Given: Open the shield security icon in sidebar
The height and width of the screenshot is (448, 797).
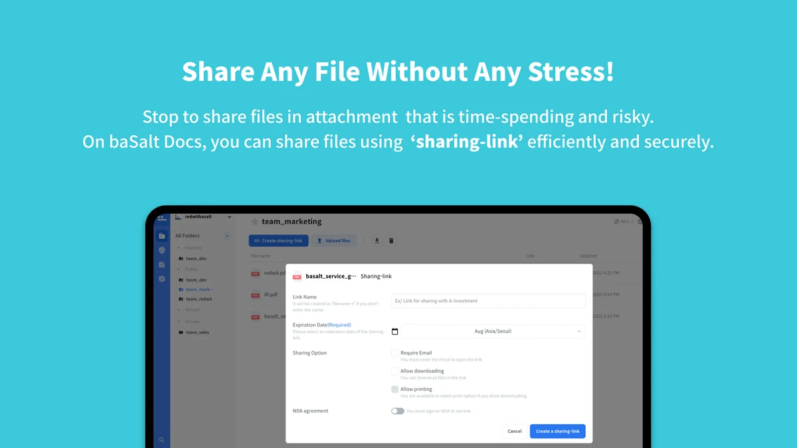Looking at the screenshot, I should [x=161, y=250].
